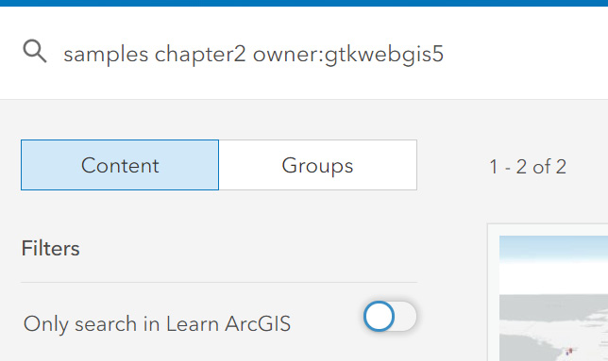Click the result card's white left border
Image resolution: width=608 pixels, height=361 pixels.
coord(493,294)
